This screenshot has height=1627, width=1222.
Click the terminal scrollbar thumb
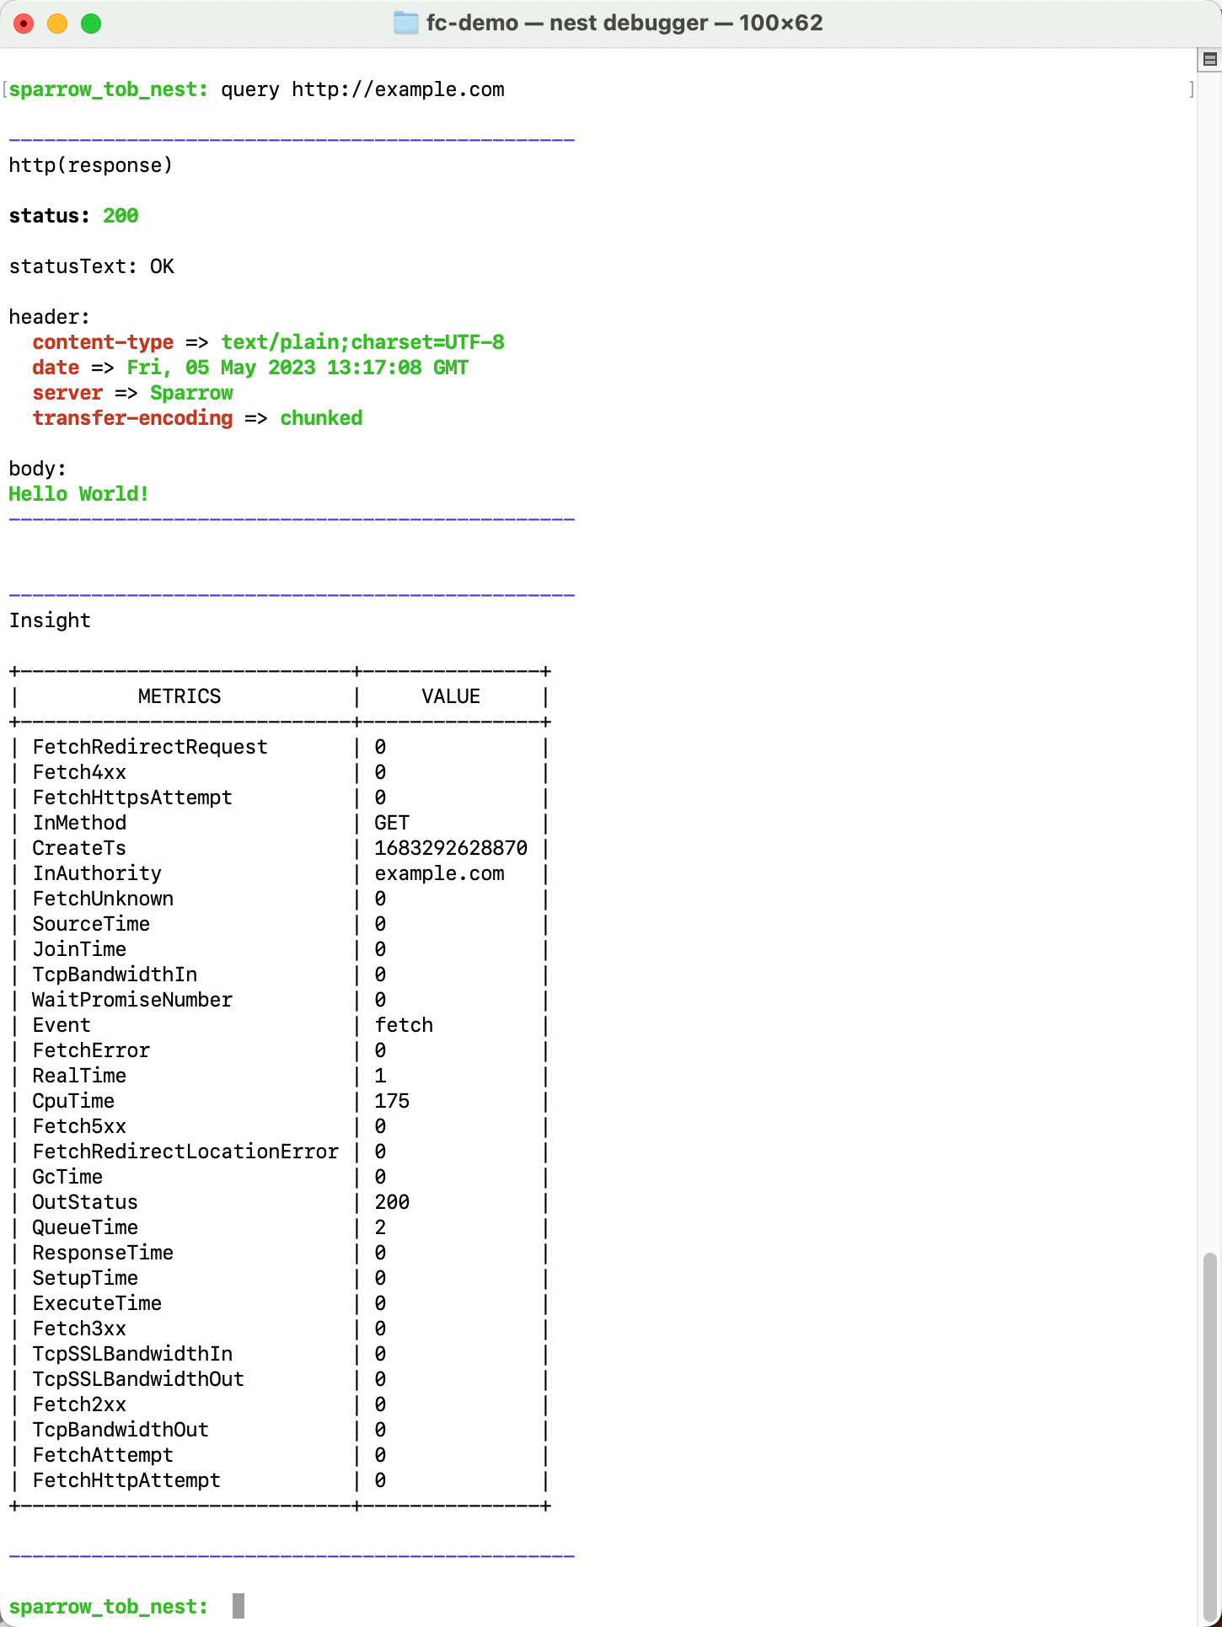pos(1210,1437)
